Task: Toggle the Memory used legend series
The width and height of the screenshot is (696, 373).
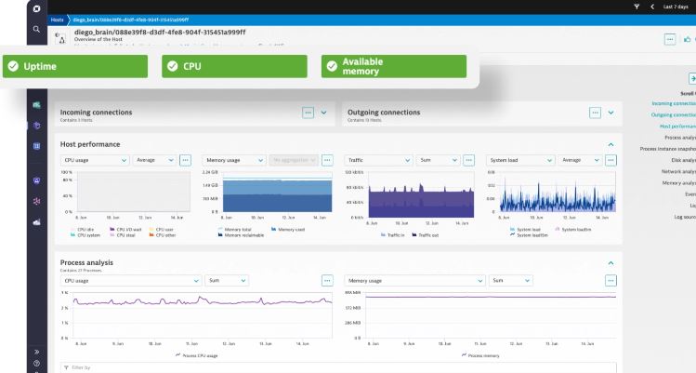Action: pyautogui.click(x=288, y=230)
